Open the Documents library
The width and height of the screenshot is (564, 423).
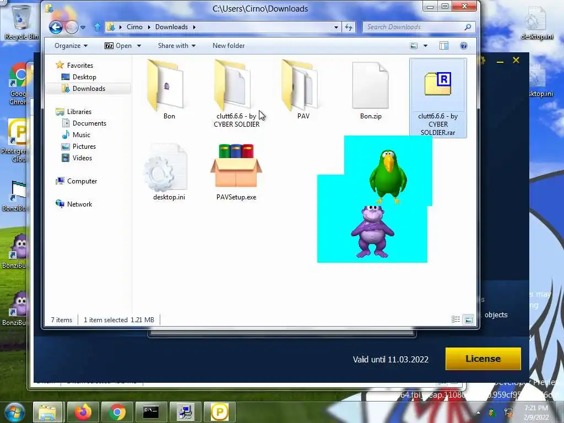(89, 123)
